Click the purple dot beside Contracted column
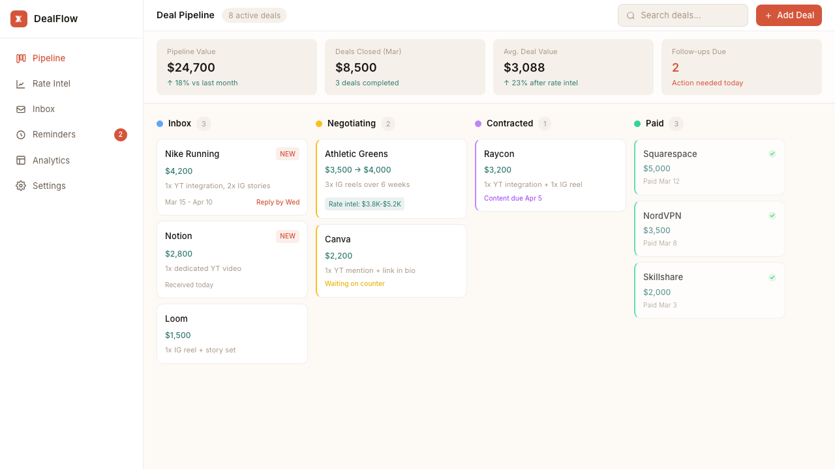Image resolution: width=835 pixels, height=469 pixels. (x=478, y=124)
